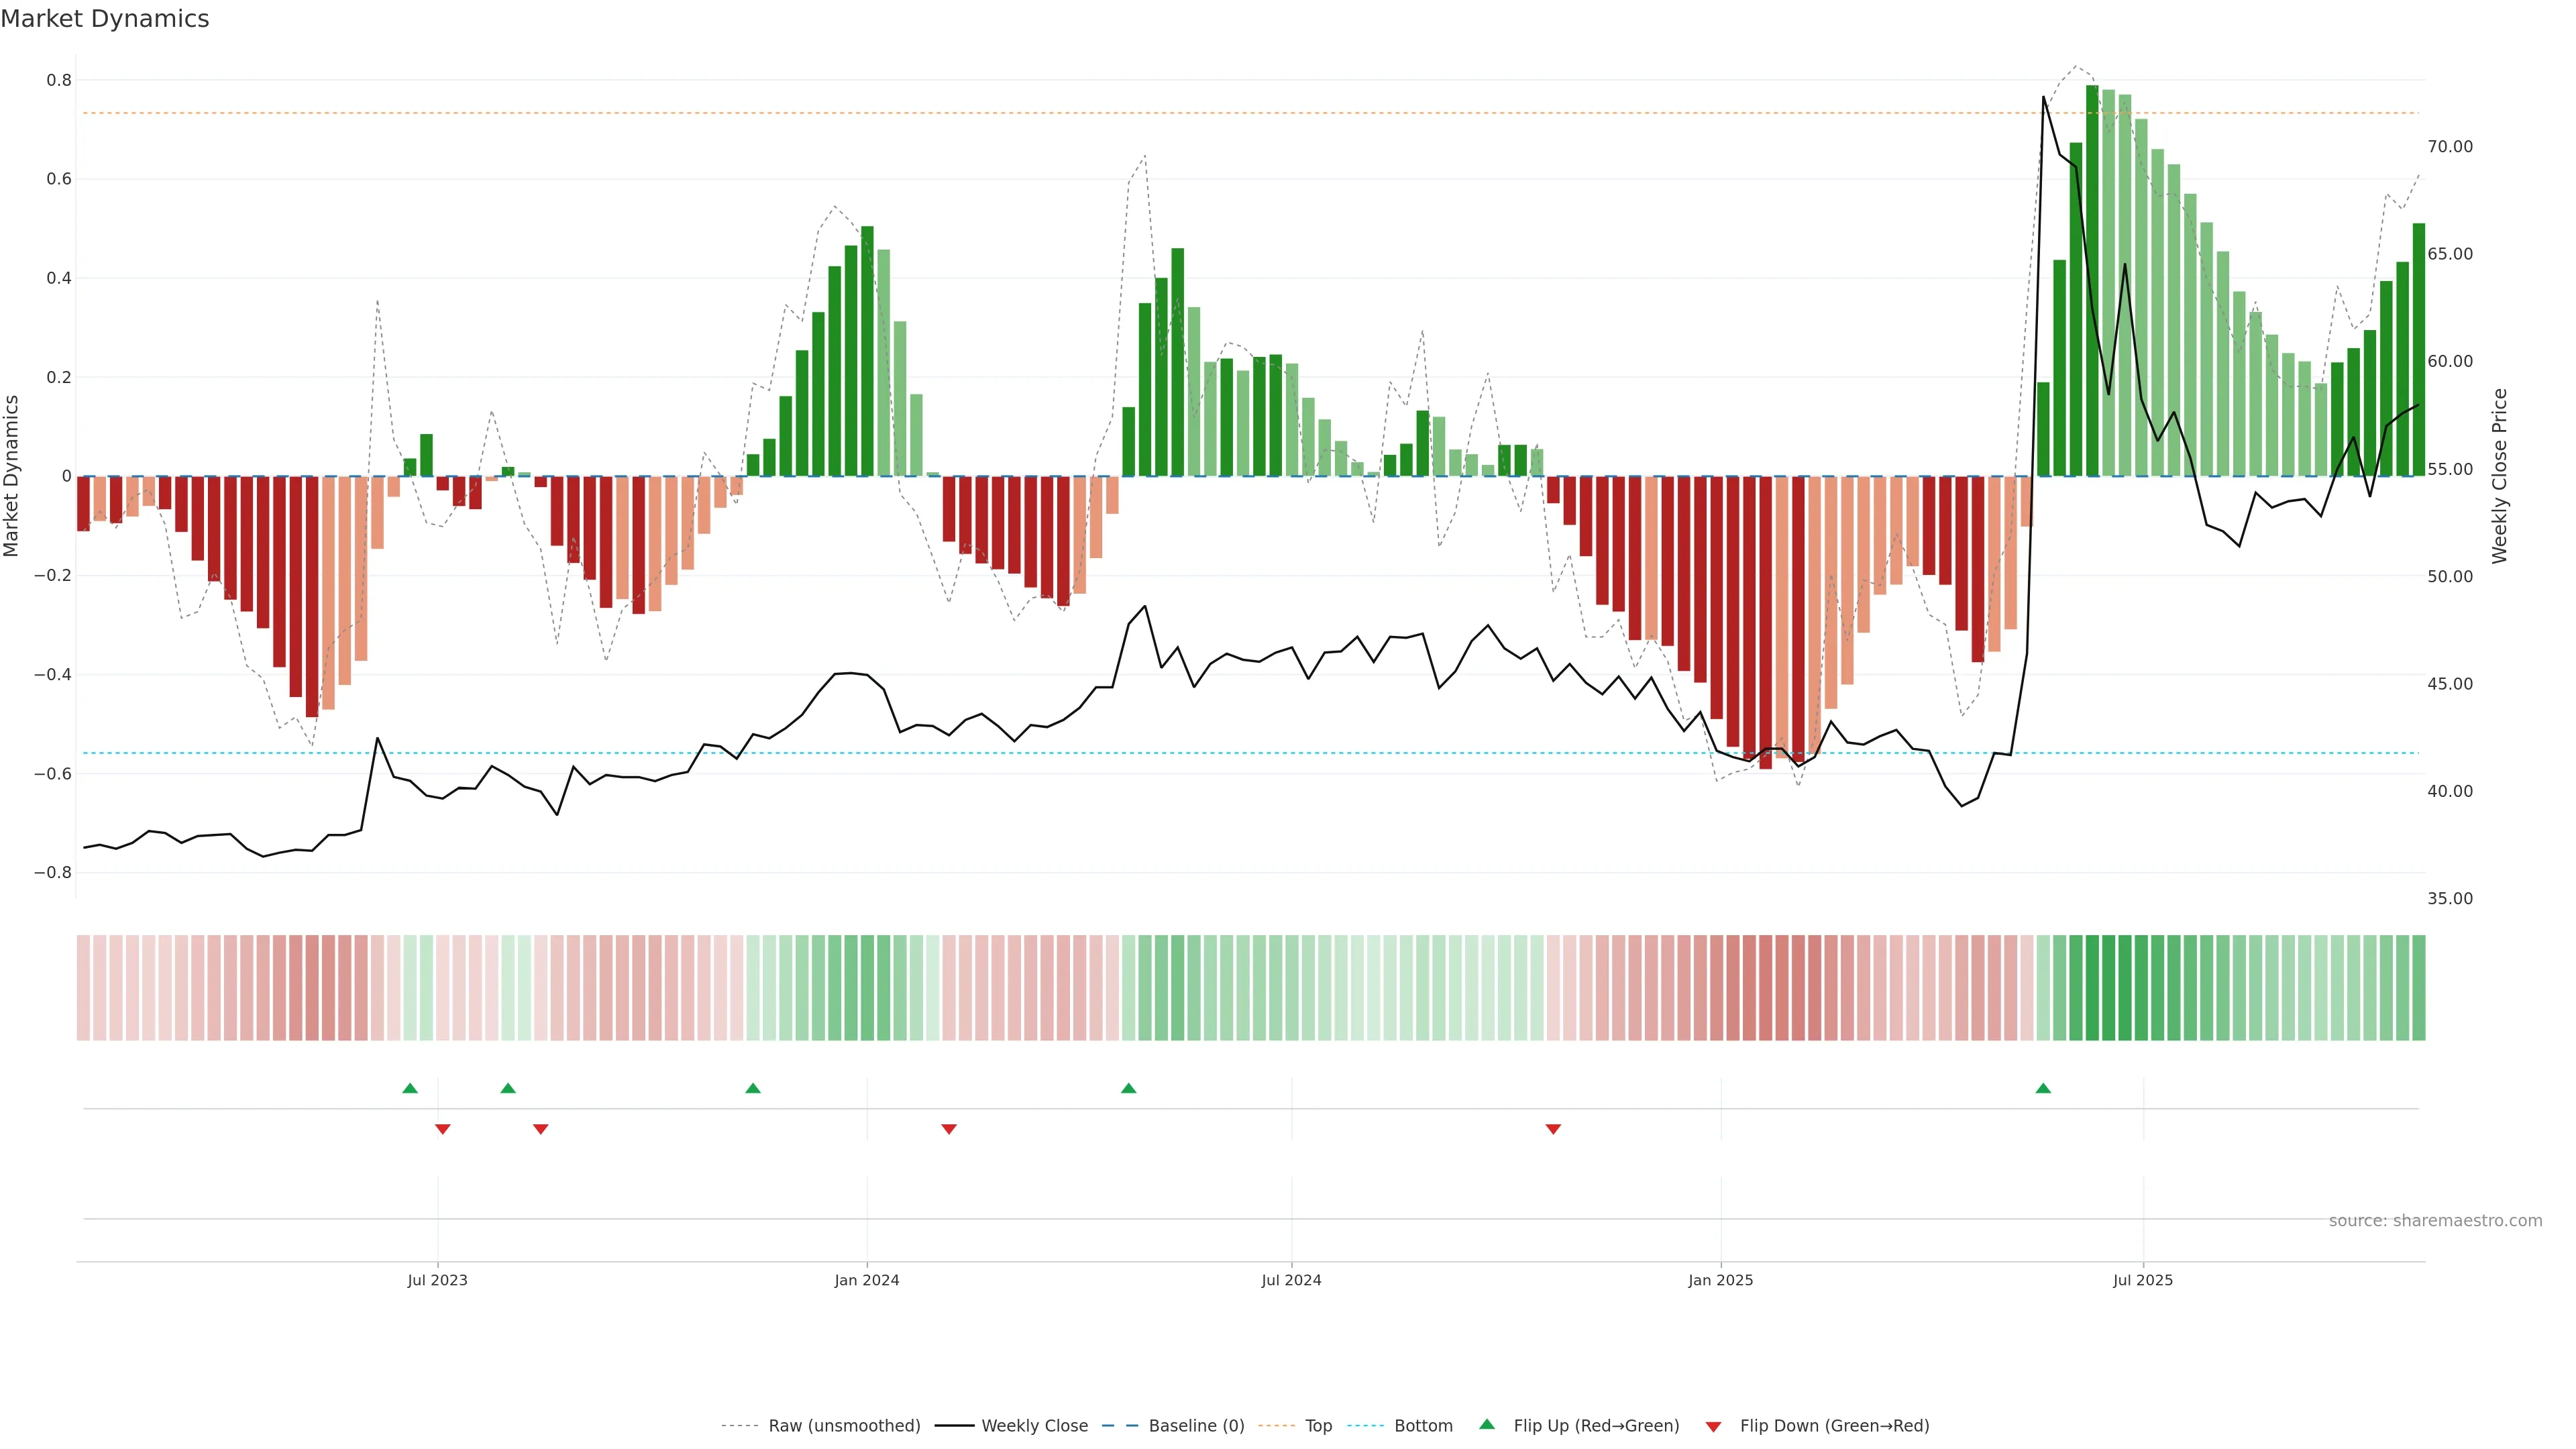Click the 70.00 tick on the right price axis
Viewport: 2576px width, 1449px height.
coord(2449,147)
